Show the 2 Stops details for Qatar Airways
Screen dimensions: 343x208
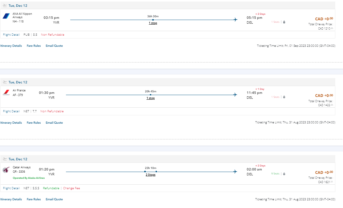pyautogui.click(x=150, y=175)
